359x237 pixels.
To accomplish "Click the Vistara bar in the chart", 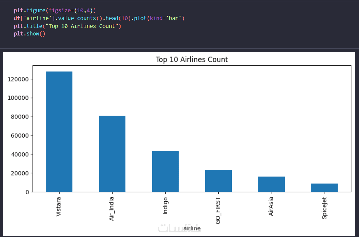I will pos(59,132).
